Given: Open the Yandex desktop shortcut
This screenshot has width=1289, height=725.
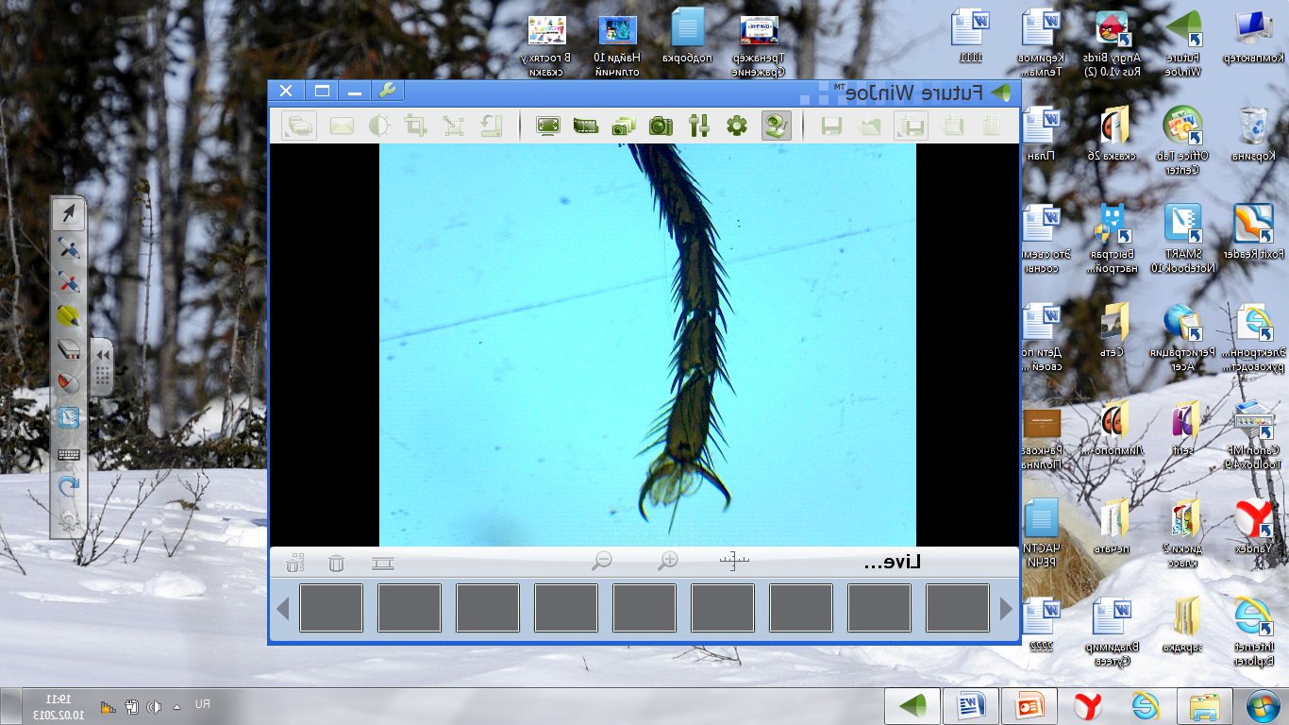Looking at the screenshot, I should click(1255, 526).
